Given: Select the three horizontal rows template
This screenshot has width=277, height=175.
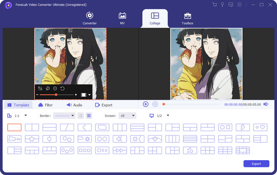Looking at the screenshot, I should pyautogui.click(x=137, y=127).
